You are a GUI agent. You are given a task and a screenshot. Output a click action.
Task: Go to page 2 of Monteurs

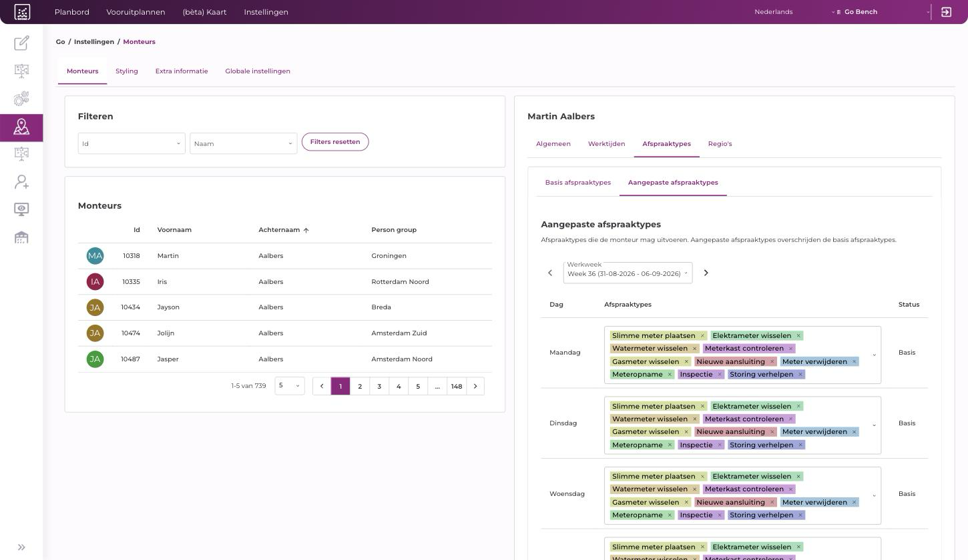360,386
